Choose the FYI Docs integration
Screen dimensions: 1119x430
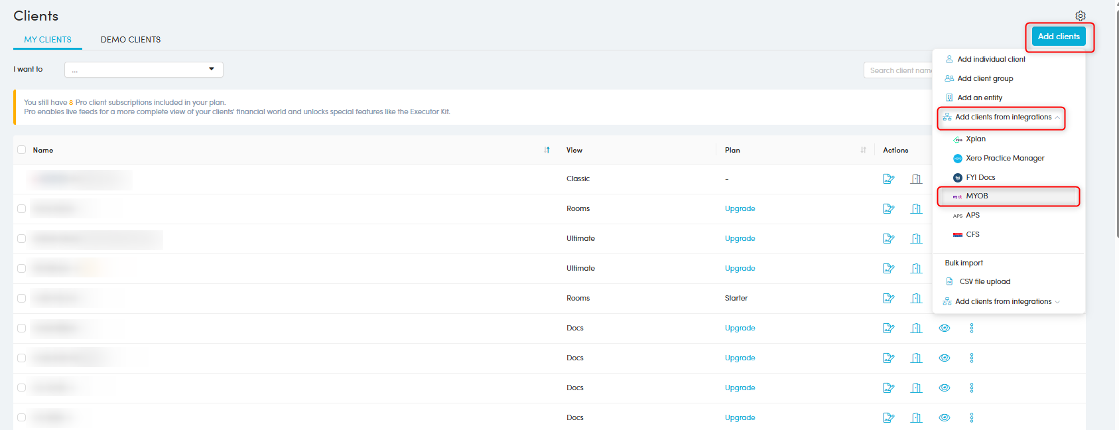[x=980, y=177]
